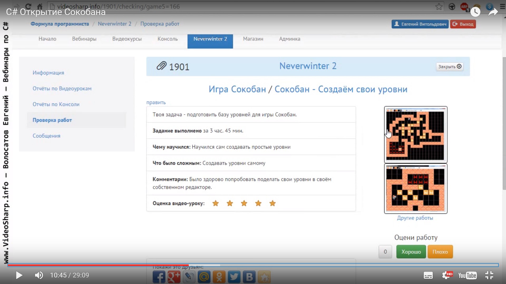Screen dimensions: 506x284
Task: Rate the work Хорошо
Action: point(411,252)
